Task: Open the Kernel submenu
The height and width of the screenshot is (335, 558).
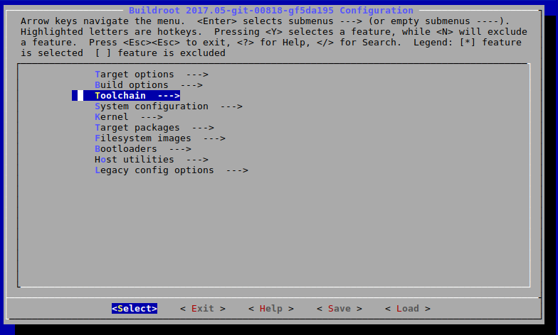Action: point(129,117)
